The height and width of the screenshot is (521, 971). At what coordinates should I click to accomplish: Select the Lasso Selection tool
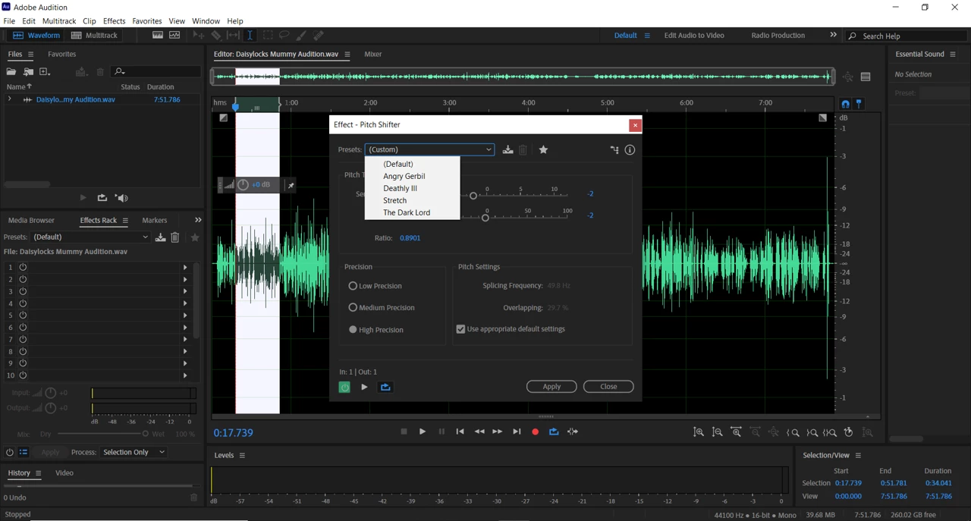point(284,36)
